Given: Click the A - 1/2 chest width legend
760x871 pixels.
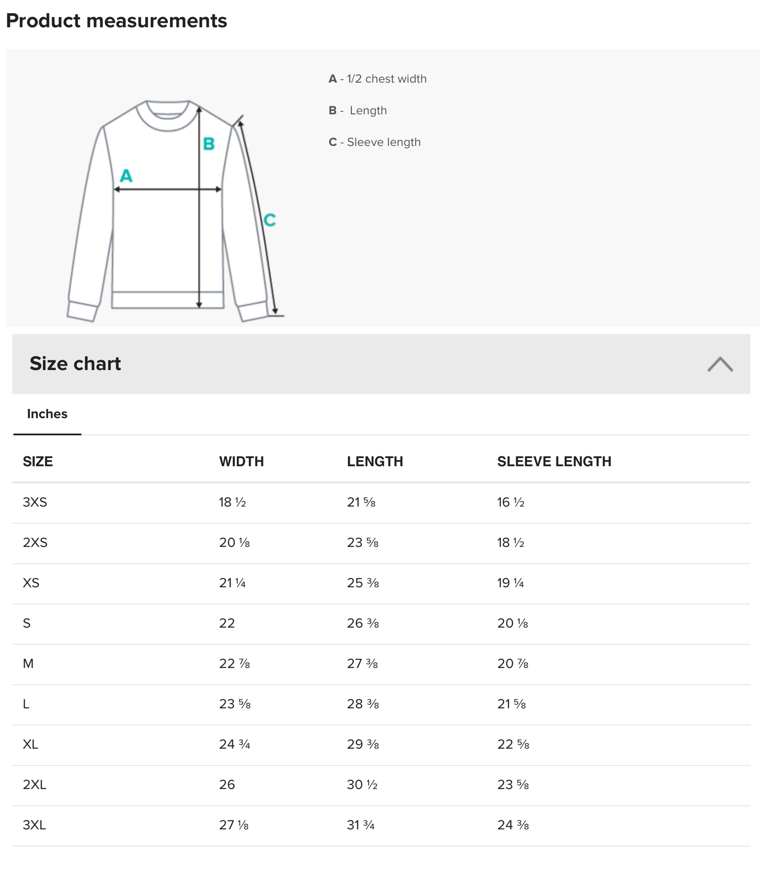Looking at the screenshot, I should tap(377, 79).
